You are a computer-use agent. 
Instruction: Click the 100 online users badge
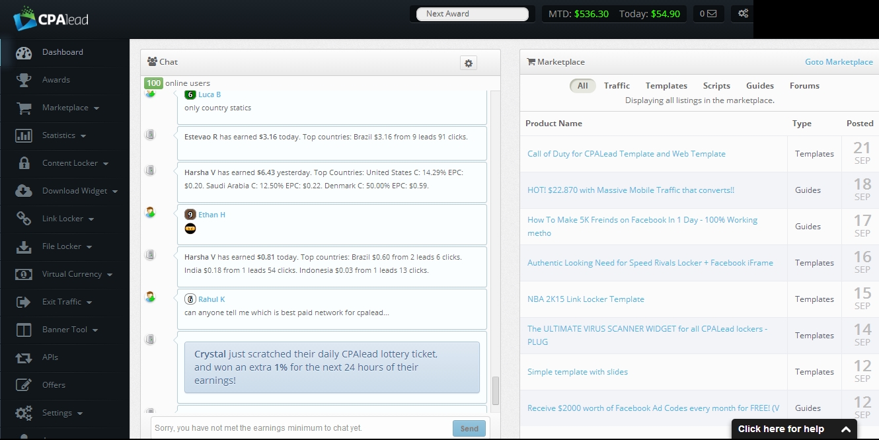(153, 83)
